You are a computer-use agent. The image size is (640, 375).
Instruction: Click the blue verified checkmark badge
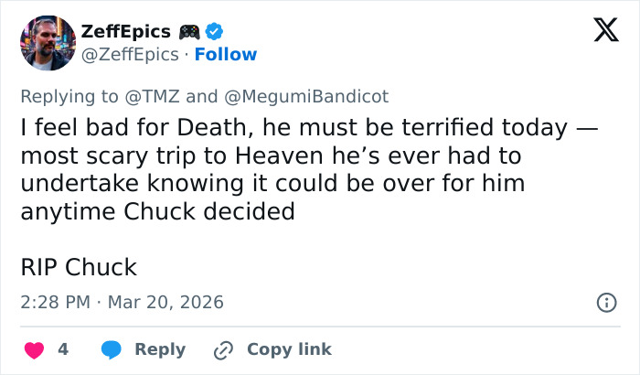(x=214, y=32)
